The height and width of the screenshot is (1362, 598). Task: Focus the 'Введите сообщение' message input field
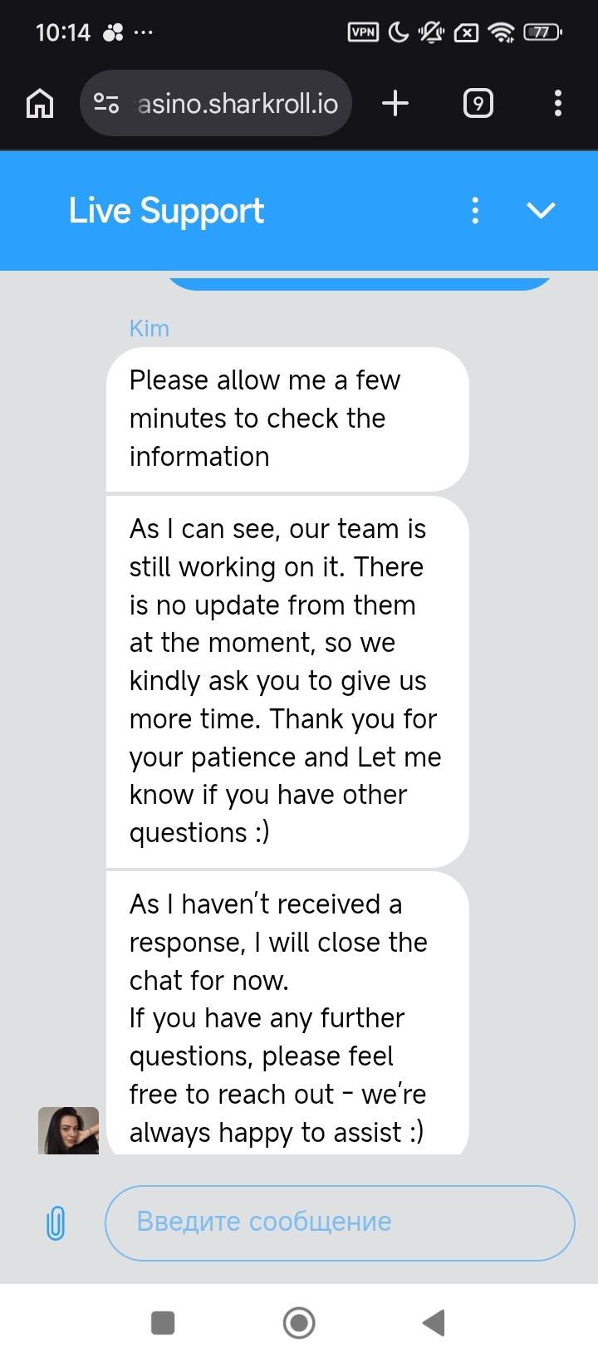point(340,1222)
